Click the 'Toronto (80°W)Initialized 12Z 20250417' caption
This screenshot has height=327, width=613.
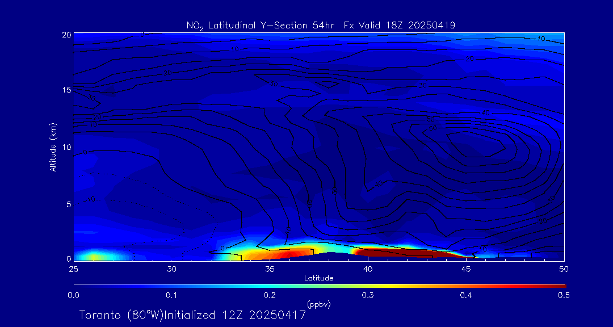192,315
